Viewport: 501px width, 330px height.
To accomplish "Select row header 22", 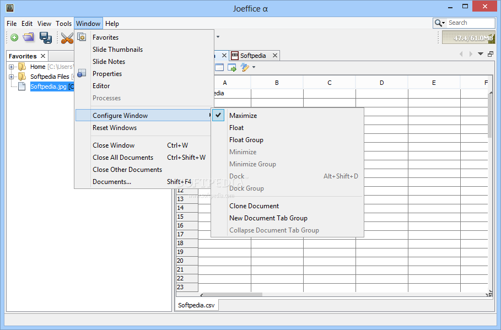I will pyautogui.click(x=187, y=278).
